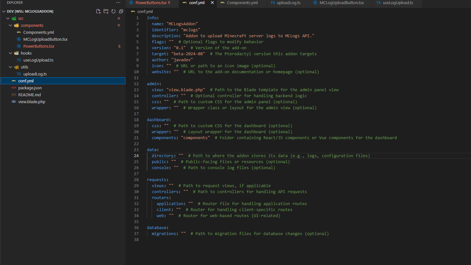Click the "MCLogsAddon" name value
Viewport: 471px width, 265px height.
click(182, 24)
